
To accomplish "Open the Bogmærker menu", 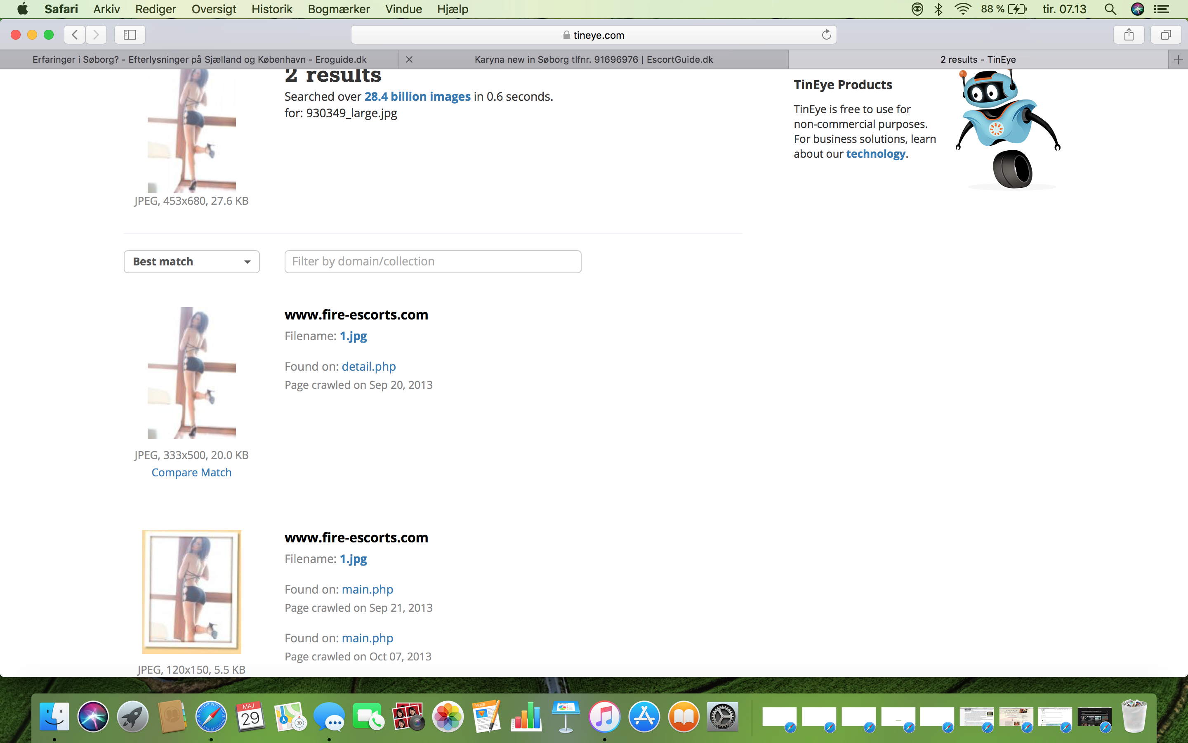I will [x=339, y=9].
